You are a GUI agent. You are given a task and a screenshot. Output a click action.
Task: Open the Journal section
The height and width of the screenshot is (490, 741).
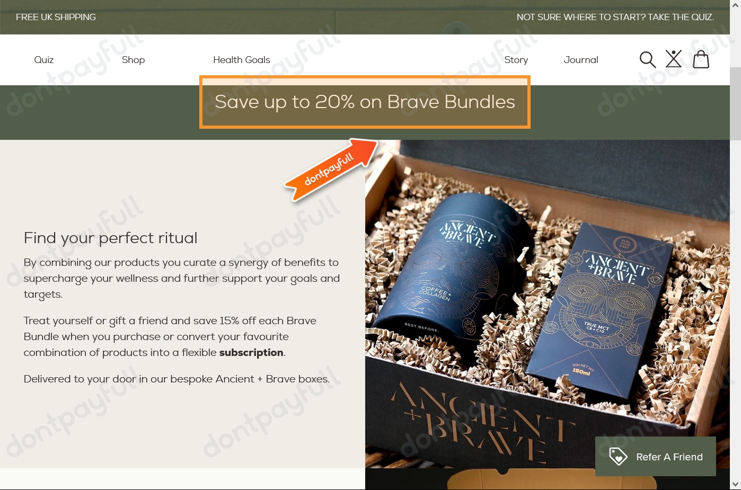[581, 60]
